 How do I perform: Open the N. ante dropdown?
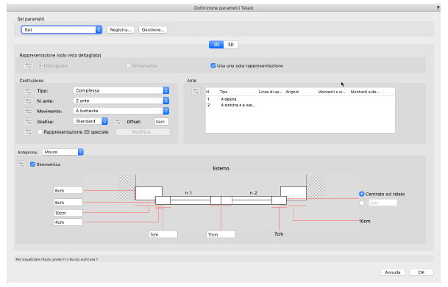click(121, 101)
